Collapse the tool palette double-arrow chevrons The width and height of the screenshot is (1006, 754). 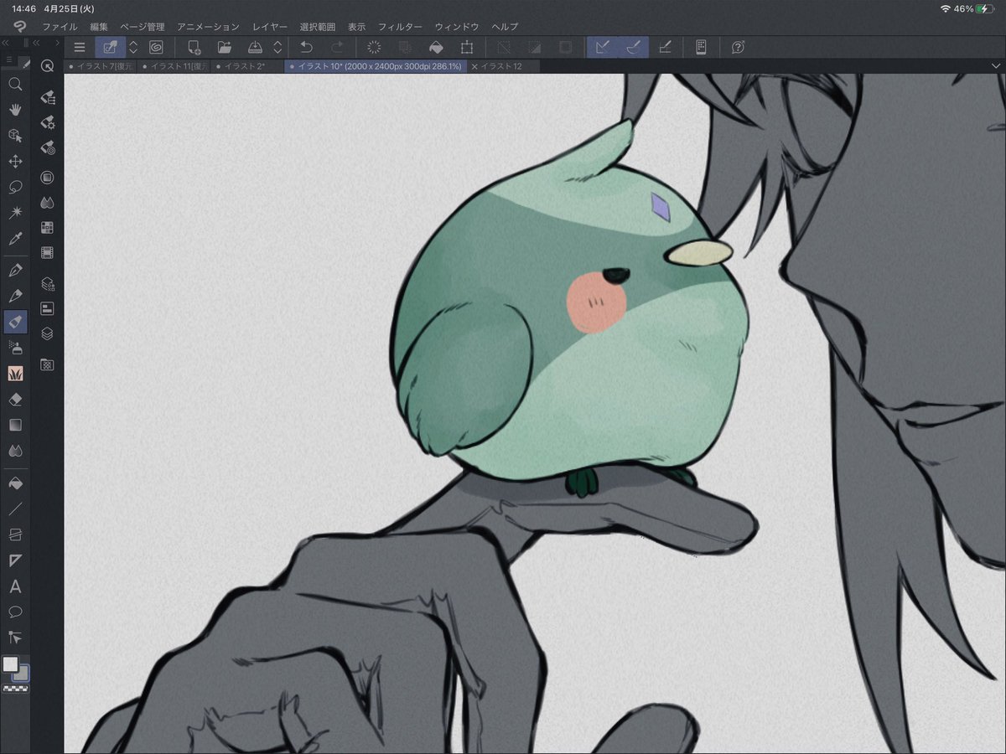(x=6, y=42)
